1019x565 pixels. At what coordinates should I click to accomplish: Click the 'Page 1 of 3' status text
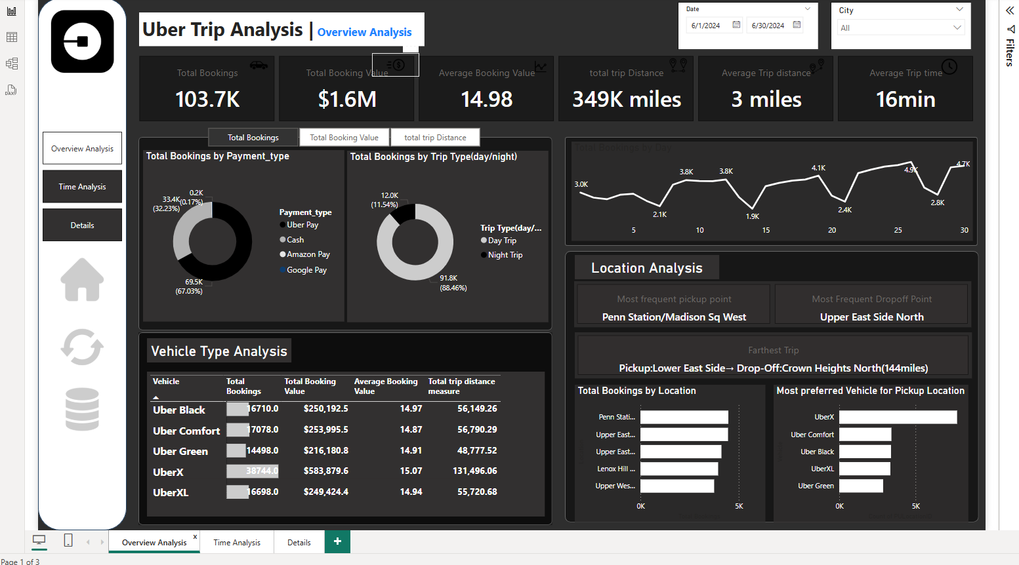[20, 562]
